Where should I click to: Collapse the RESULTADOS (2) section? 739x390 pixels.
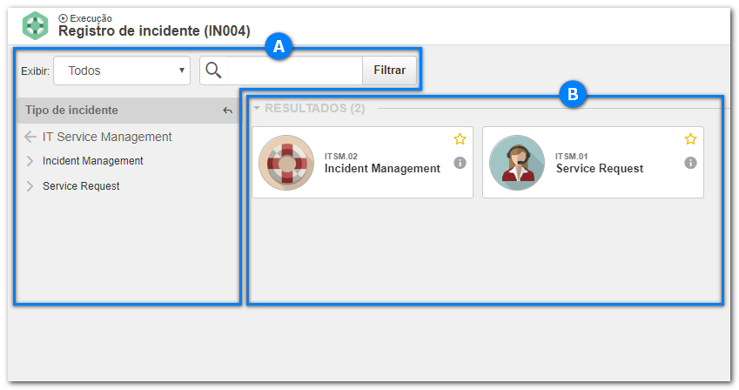(x=257, y=108)
